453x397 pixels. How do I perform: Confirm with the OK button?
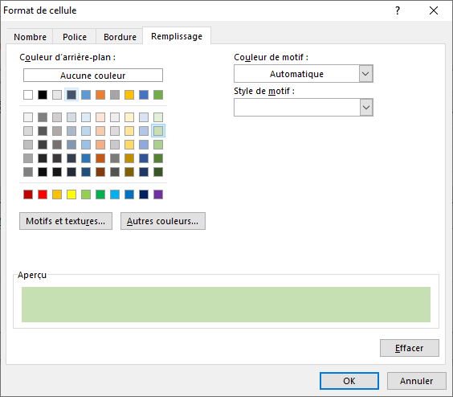tap(349, 381)
